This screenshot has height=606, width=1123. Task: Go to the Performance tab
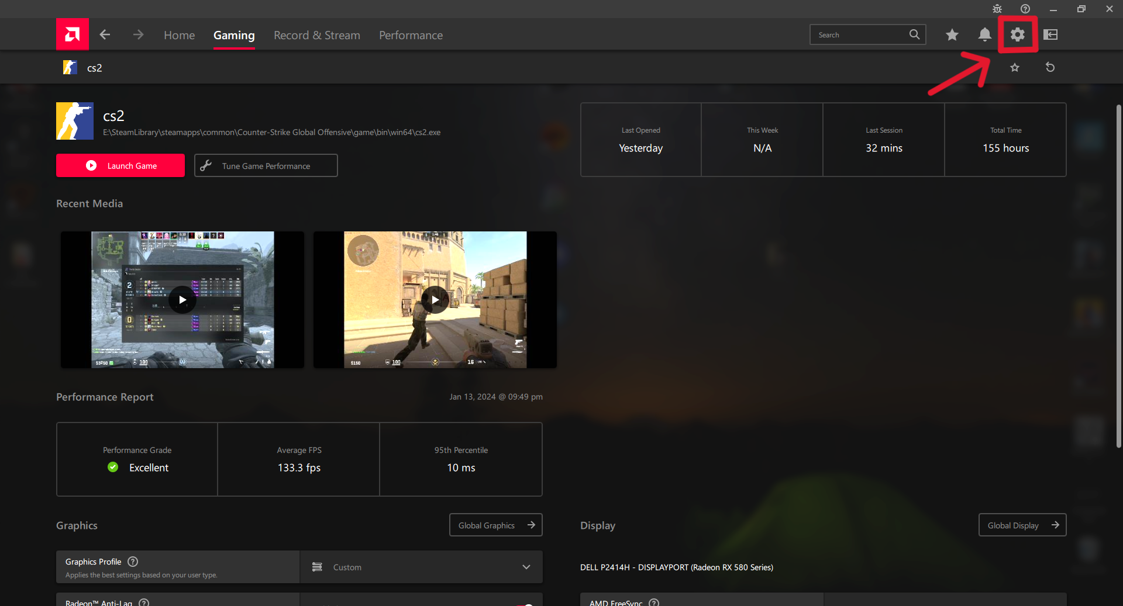point(411,35)
